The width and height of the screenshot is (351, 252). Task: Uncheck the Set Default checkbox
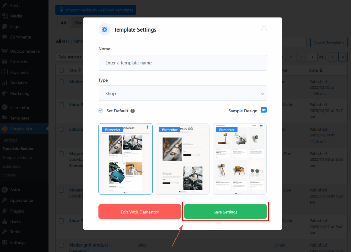101,111
